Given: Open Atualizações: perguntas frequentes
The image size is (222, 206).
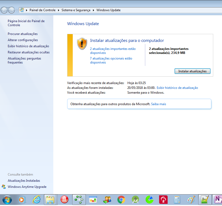Looking at the screenshot, I should point(24,60).
